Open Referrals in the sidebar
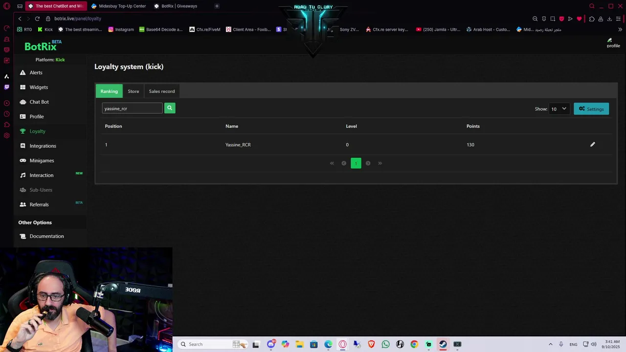 click(x=39, y=204)
